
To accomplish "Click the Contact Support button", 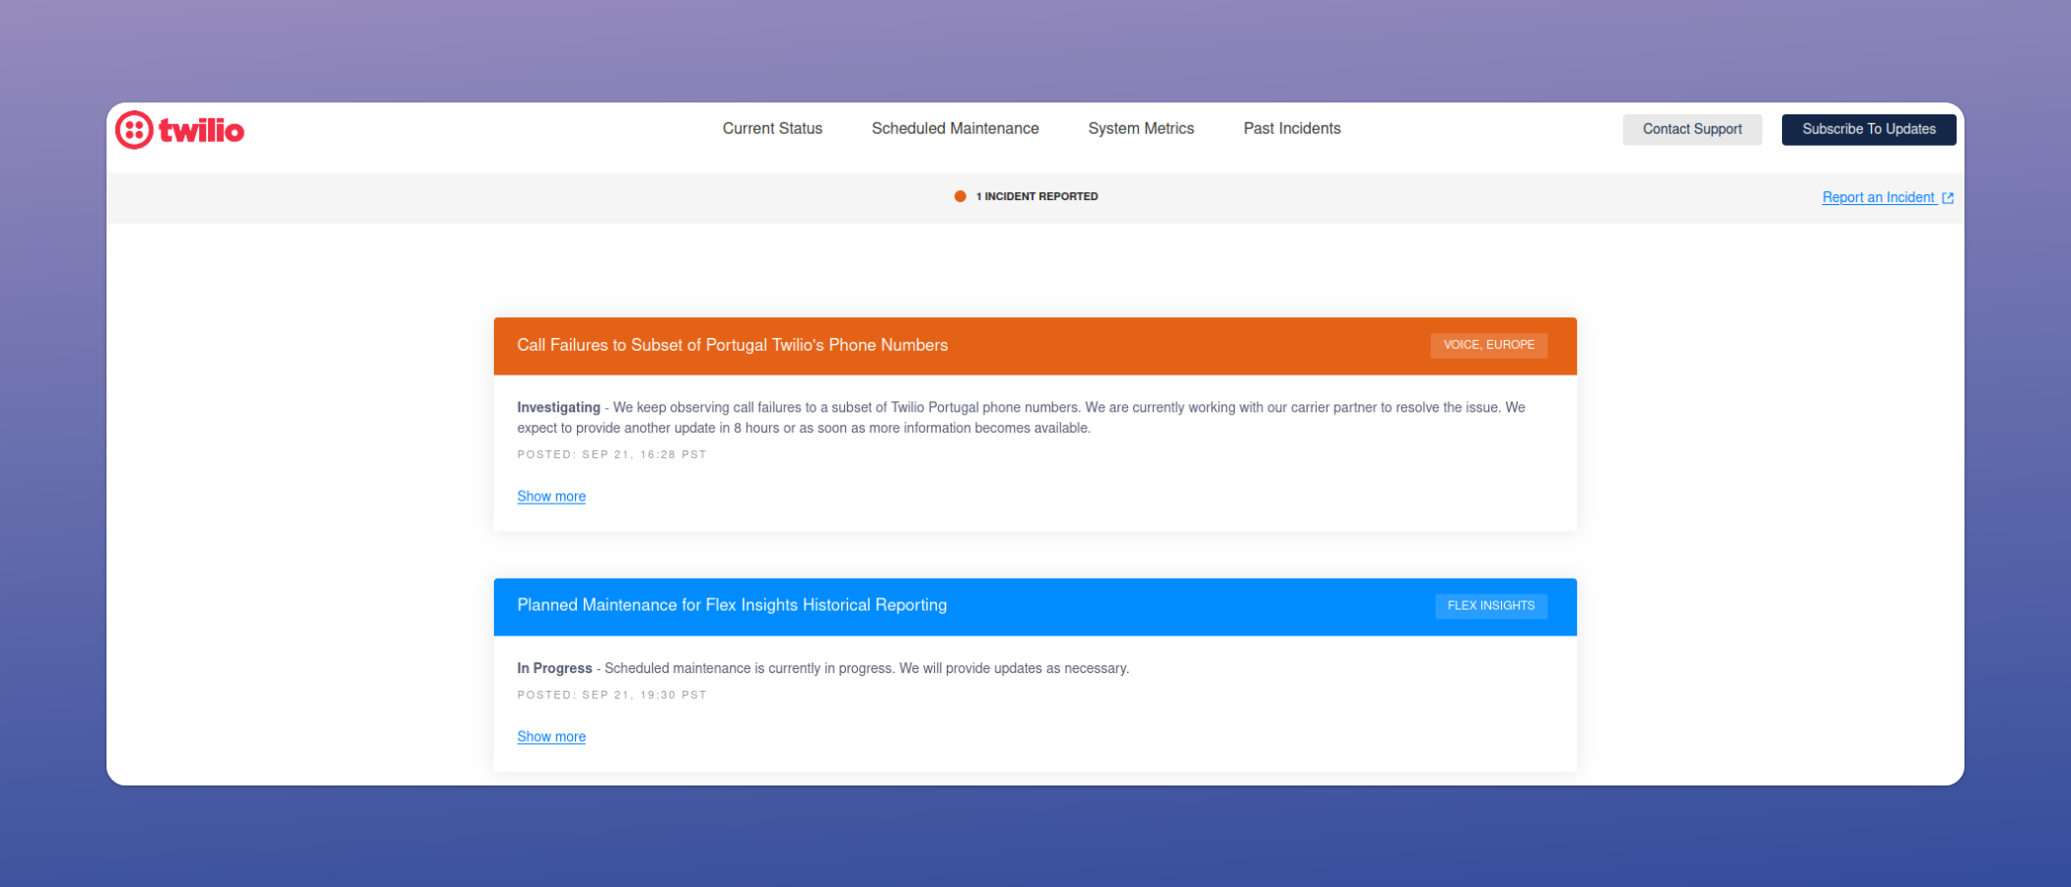I will [x=1692, y=129].
